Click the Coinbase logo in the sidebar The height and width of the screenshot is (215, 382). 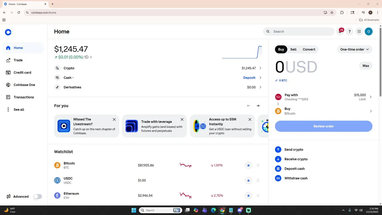pos(8,32)
